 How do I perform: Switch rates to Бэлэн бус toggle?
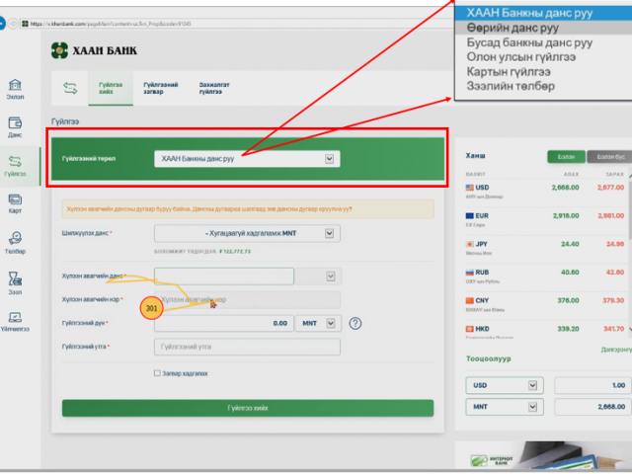(610, 156)
